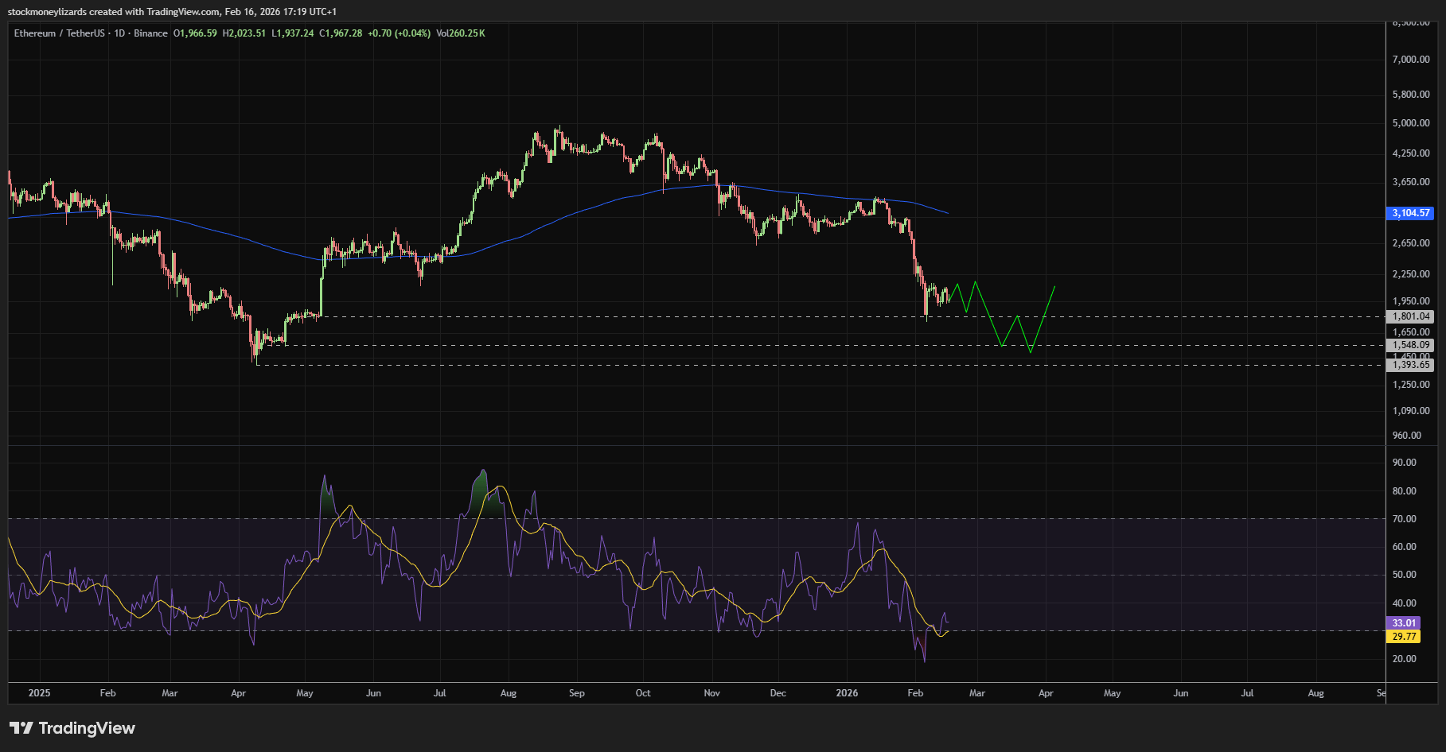1446x752 pixels.
Task: Click the 1,393.65 dashed level price label
Action: point(1411,365)
